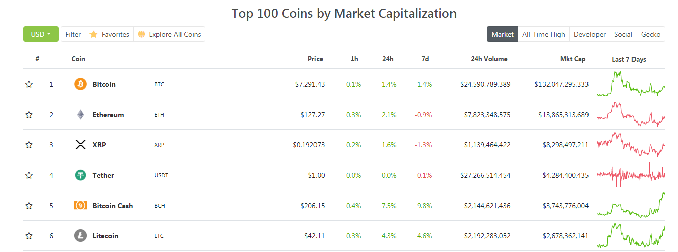The image size is (678, 252).
Task: Click the globe icon beside Explore All Coins
Action: point(141,34)
